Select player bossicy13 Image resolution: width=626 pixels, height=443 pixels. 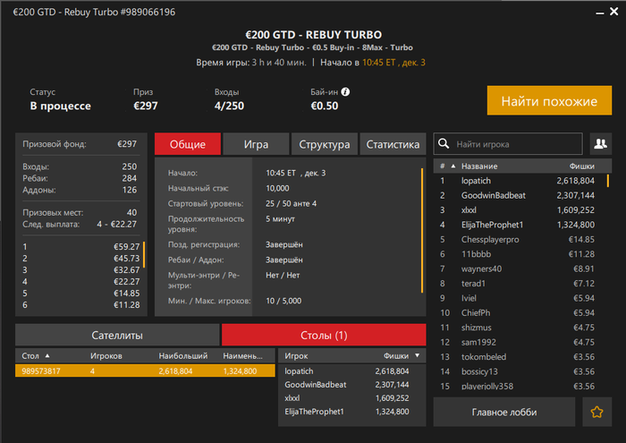pyautogui.click(x=520, y=371)
